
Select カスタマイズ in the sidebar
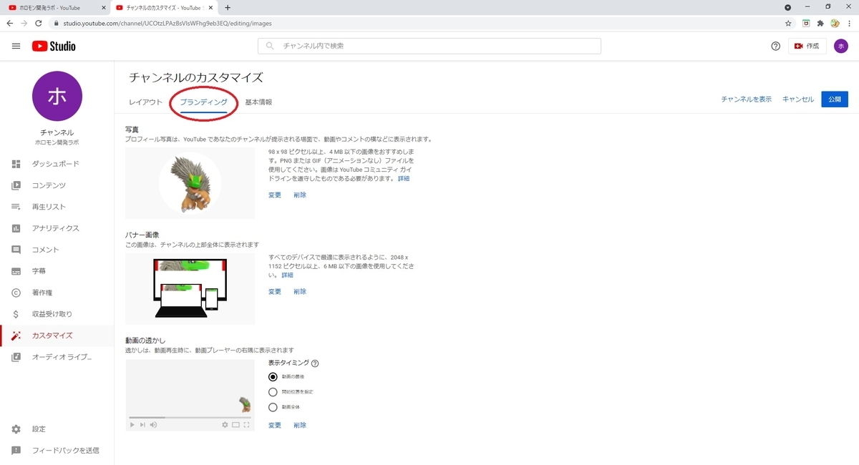point(57,336)
